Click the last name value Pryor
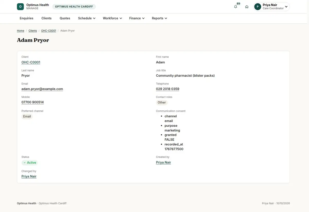 26,76
